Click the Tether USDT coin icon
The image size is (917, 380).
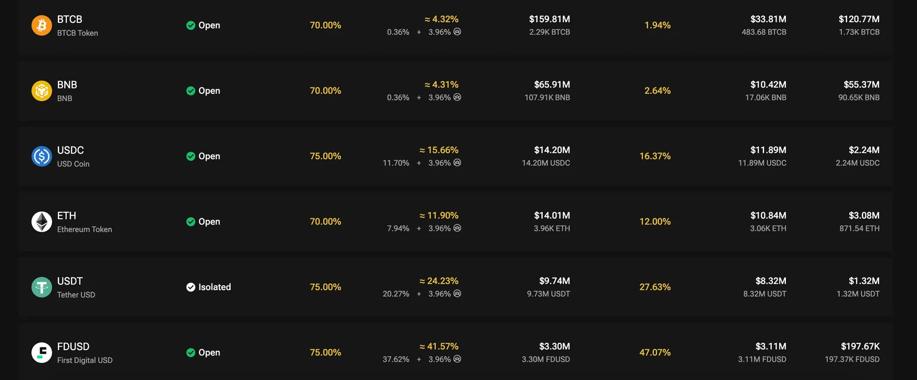pos(41,287)
